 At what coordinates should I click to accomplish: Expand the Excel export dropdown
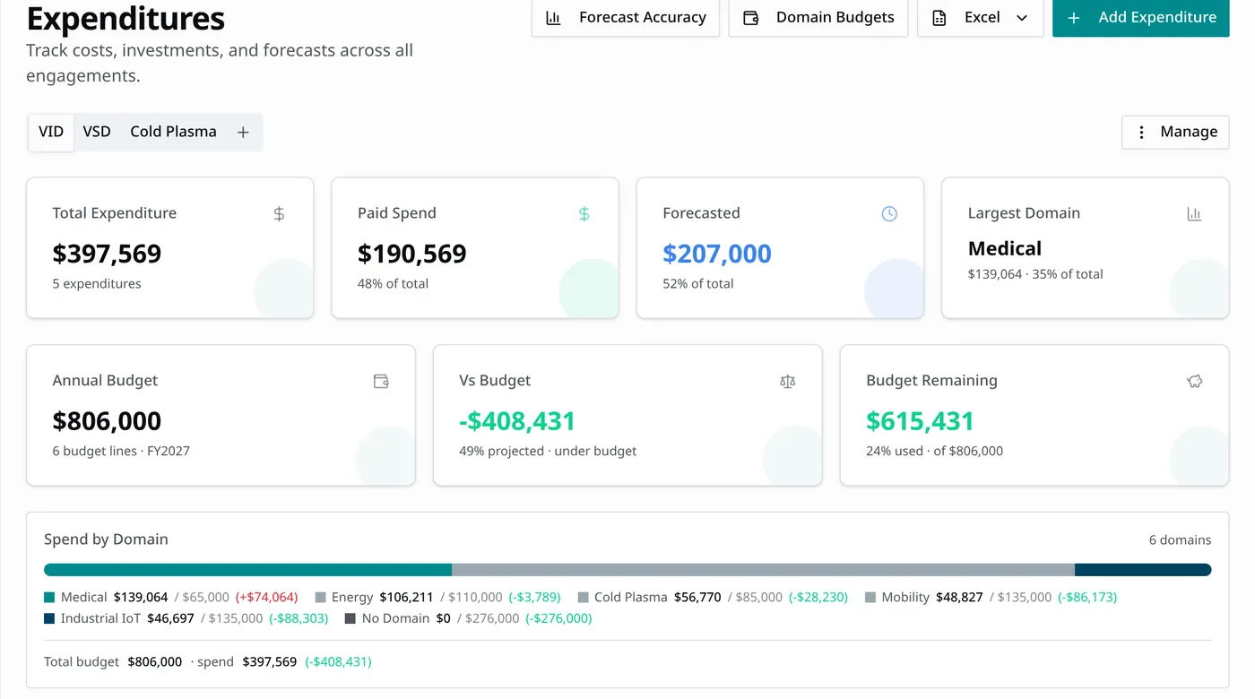point(981,18)
